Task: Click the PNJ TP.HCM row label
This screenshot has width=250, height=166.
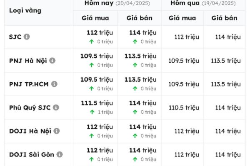Action: pyautogui.click(x=29, y=84)
